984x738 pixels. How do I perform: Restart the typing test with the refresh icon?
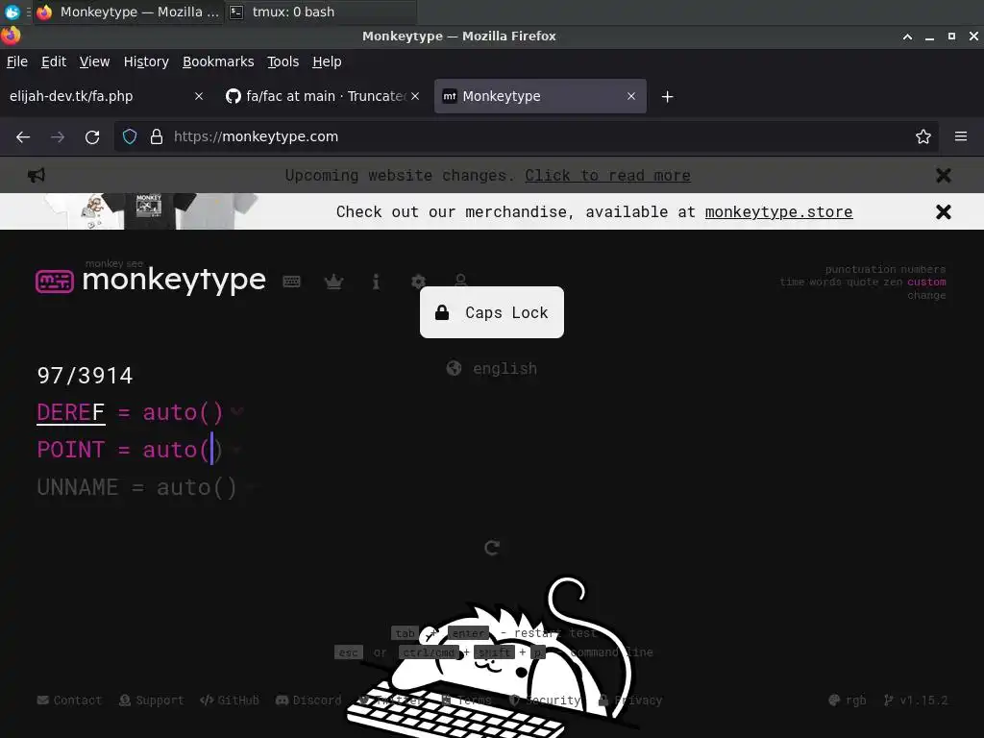tap(492, 548)
